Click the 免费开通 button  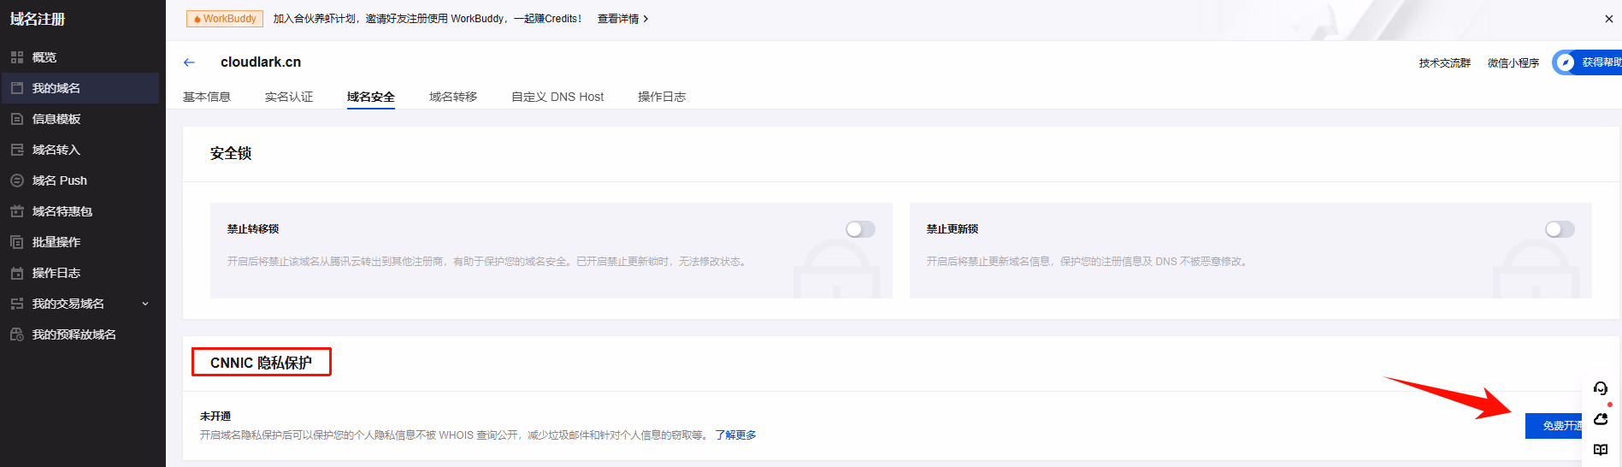pyautogui.click(x=1554, y=425)
